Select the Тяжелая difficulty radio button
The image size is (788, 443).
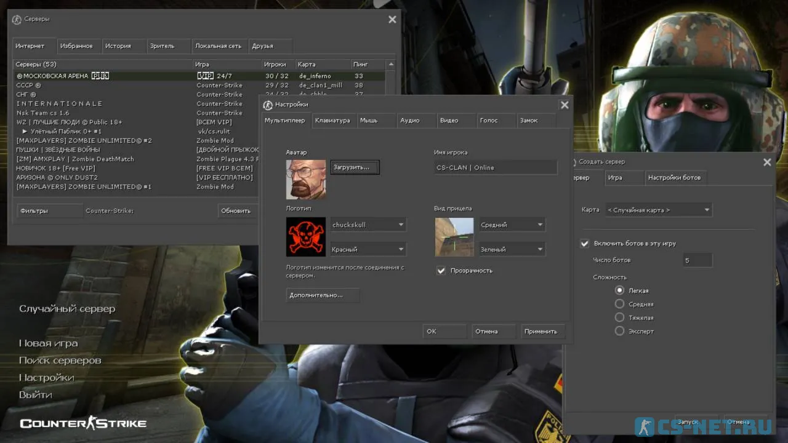620,317
